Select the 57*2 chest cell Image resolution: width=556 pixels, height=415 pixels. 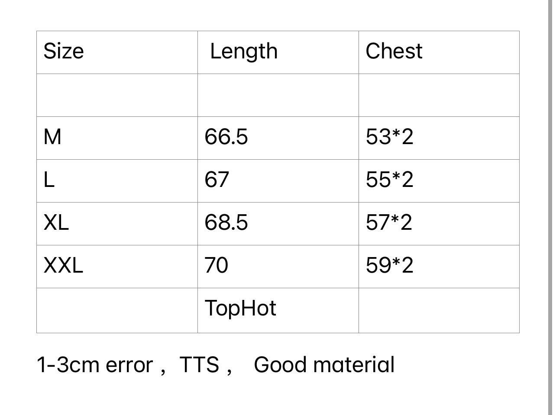point(389,223)
